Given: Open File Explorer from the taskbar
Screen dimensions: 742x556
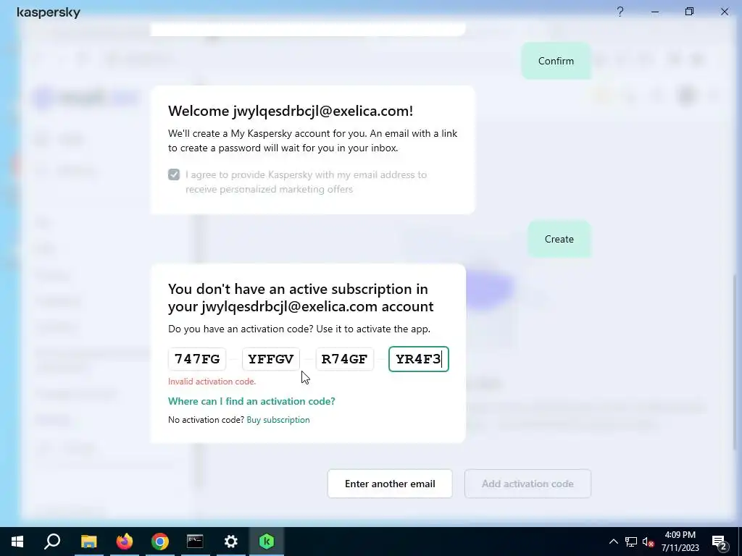Looking at the screenshot, I should [88, 542].
